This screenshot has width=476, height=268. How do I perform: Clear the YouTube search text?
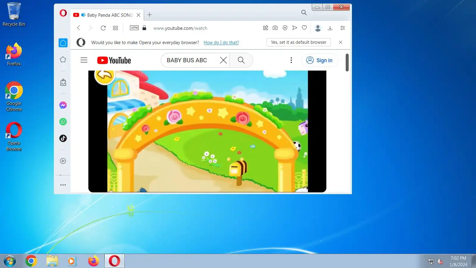(x=223, y=60)
